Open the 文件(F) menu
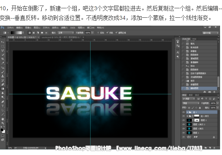The width and height of the screenshot is (222, 155). tap(10, 28)
